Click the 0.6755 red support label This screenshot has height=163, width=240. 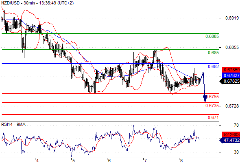click(x=212, y=97)
